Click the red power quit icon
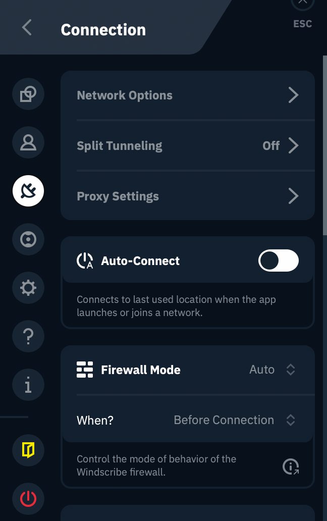 [x=28, y=498]
